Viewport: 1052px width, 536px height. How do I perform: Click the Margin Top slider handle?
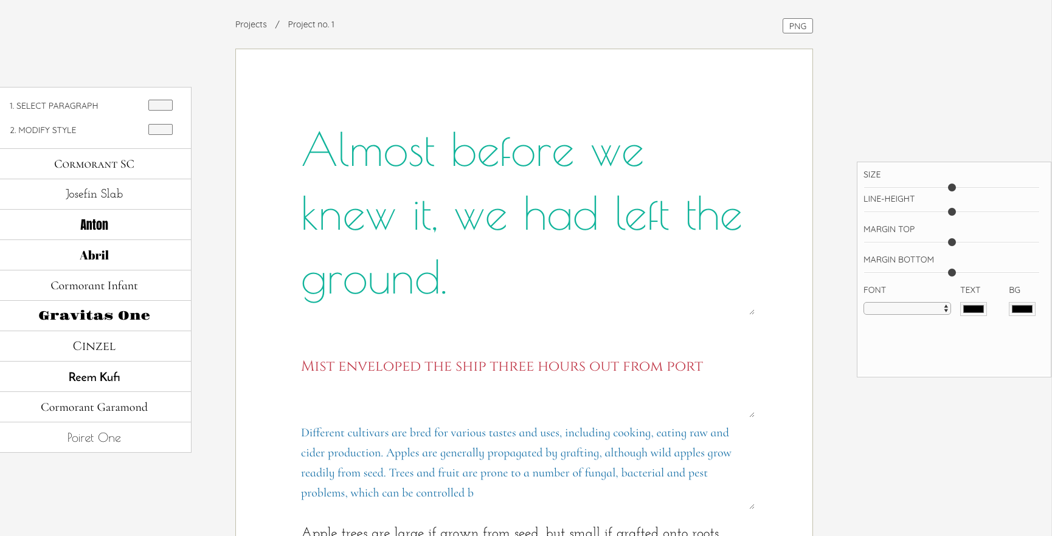click(952, 242)
